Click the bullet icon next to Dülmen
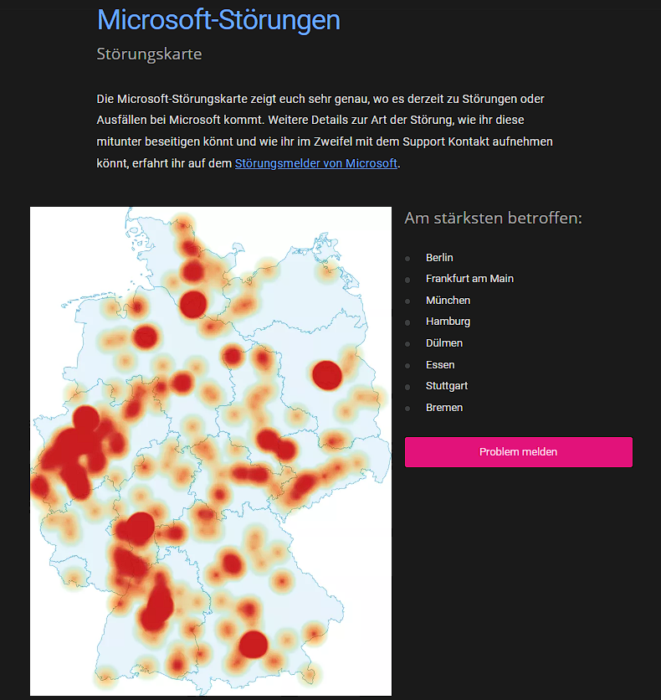This screenshot has width=661, height=700. pyautogui.click(x=407, y=344)
